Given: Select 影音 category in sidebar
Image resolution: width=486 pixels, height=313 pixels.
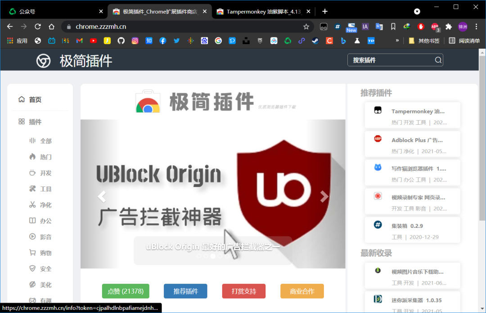Looking at the screenshot, I should 40,237.
